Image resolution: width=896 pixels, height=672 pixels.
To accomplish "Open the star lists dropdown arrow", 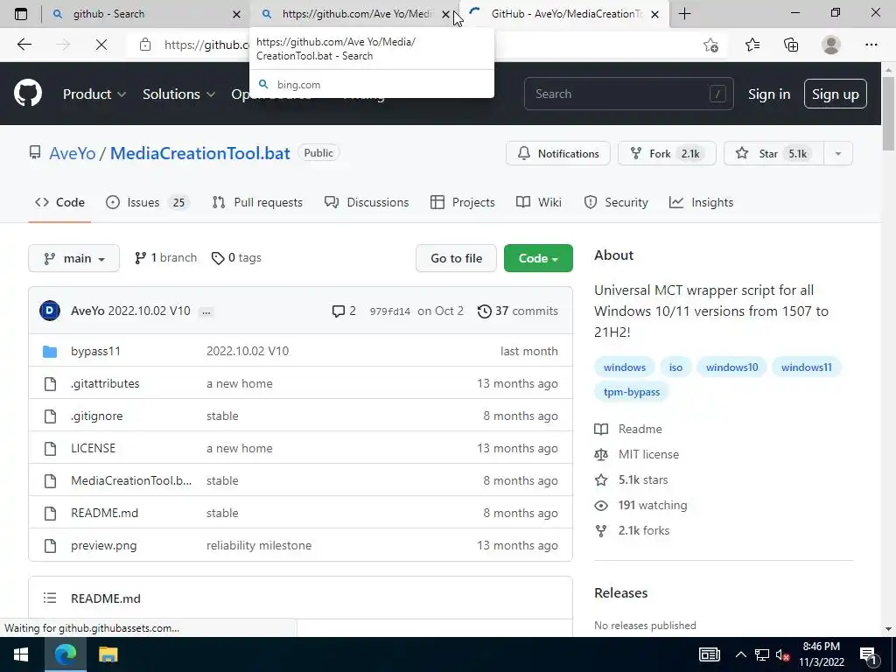I will (x=837, y=153).
